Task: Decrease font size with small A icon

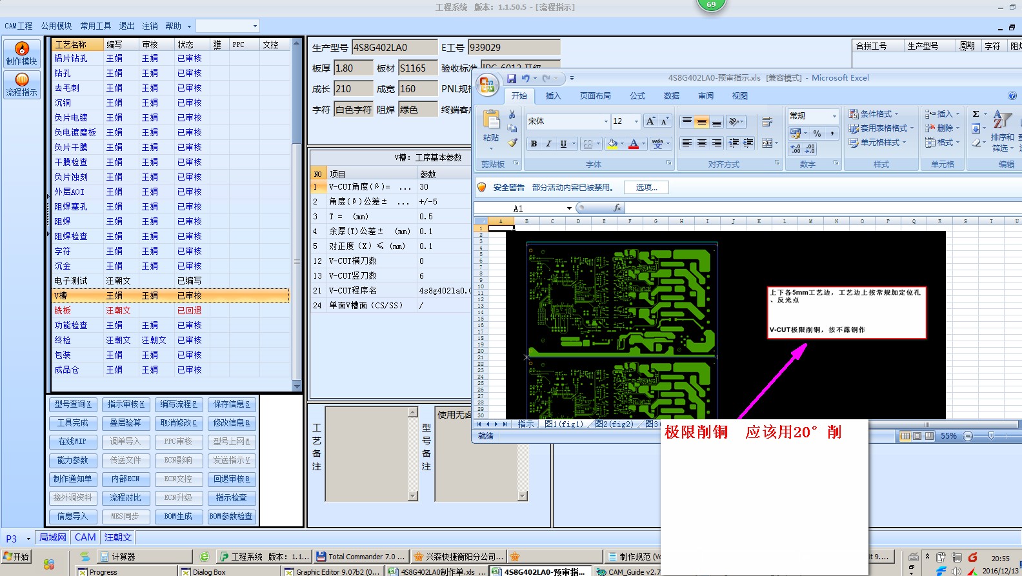Action: (664, 121)
